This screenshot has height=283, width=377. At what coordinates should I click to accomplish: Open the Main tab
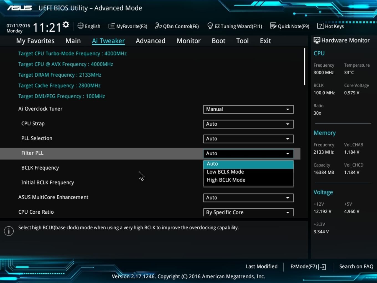(x=73, y=41)
